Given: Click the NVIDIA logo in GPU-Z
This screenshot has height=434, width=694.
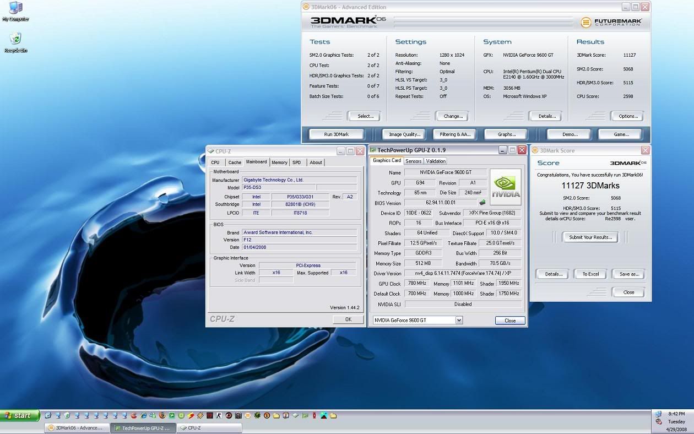Looking at the screenshot, I should coord(505,187).
